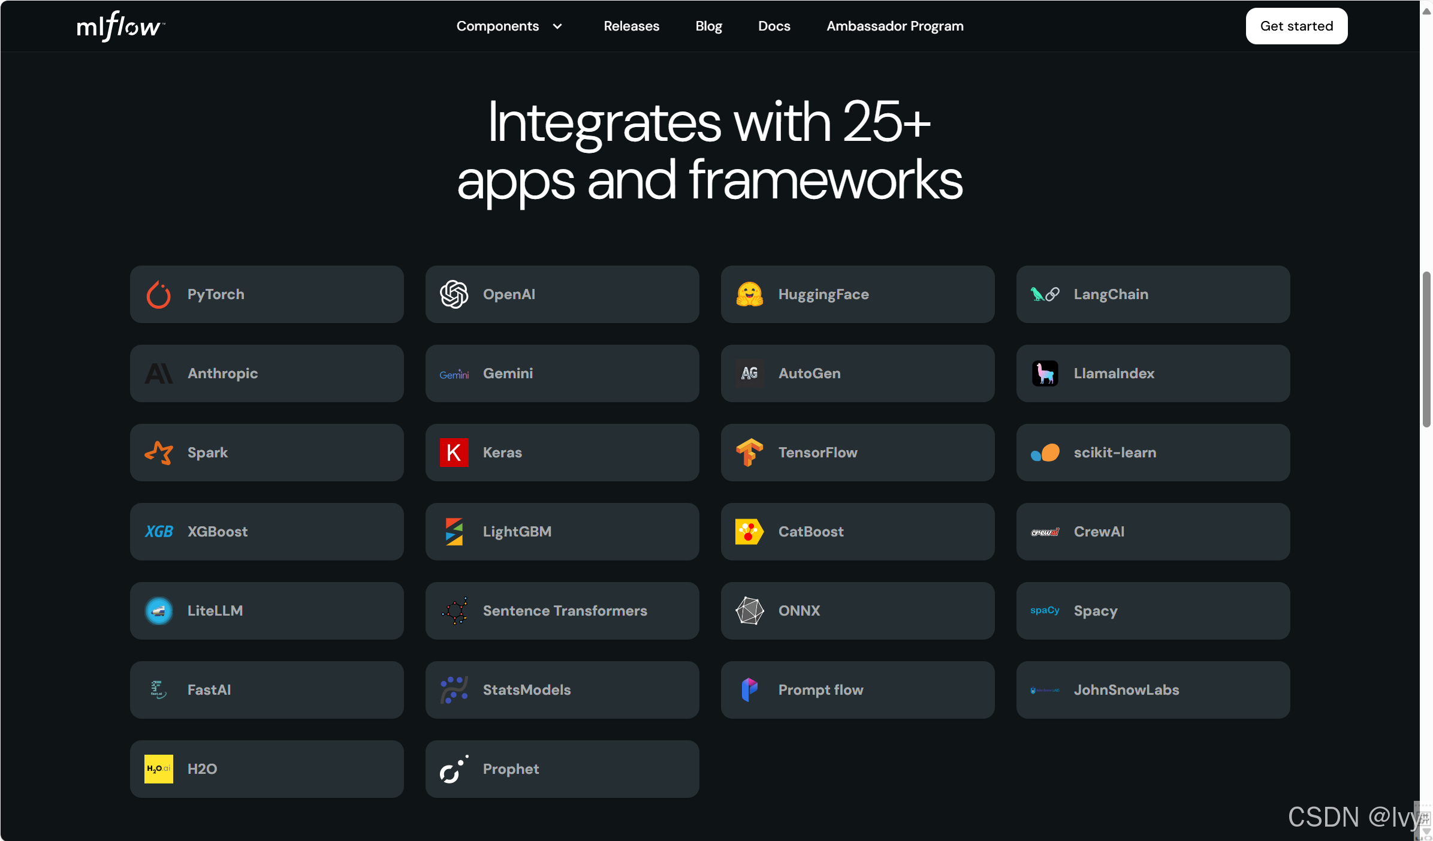Open the Ambassador Program link

[895, 26]
